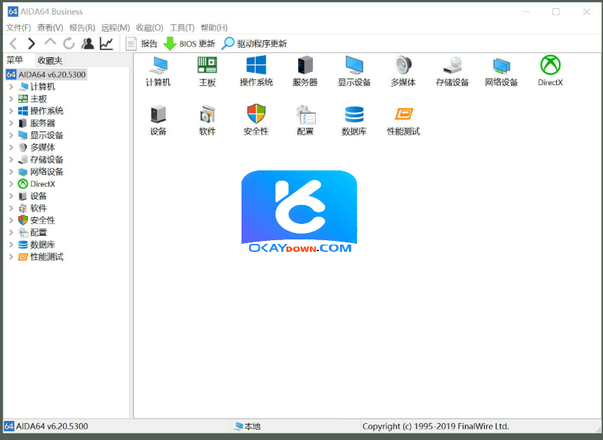The image size is (603, 440).
Task: Open the 性能测试 benchmark icon in main pane
Action: click(403, 120)
